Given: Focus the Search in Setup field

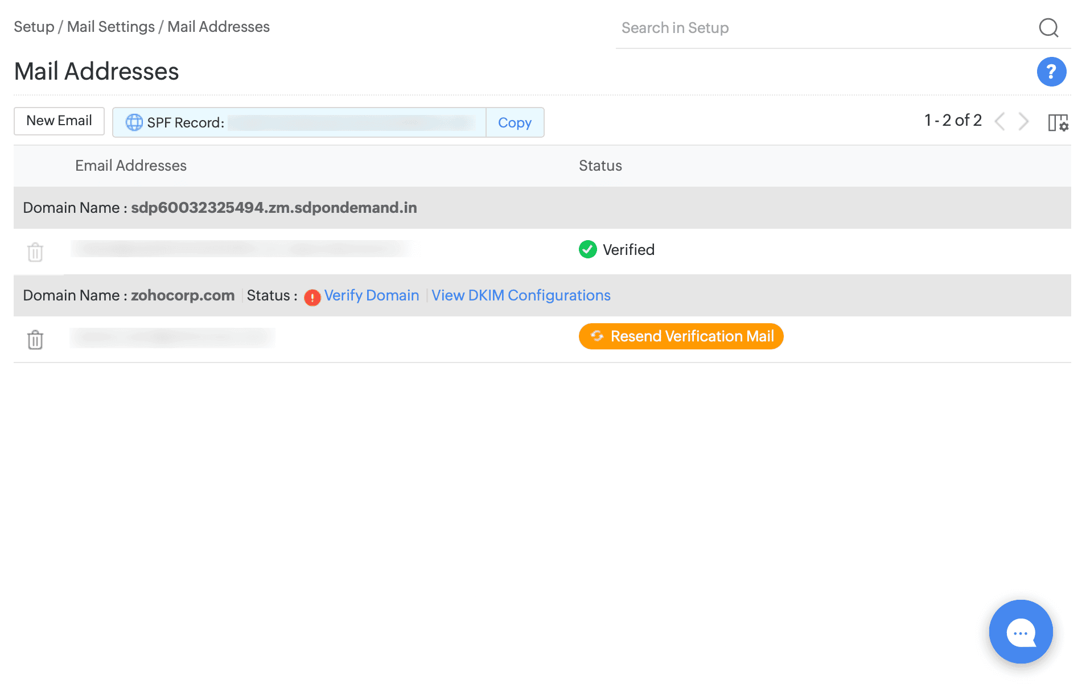Looking at the screenshot, I should (x=820, y=28).
